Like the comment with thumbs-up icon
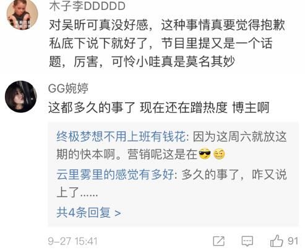Viewport: 305px width, 250px height. [x=277, y=241]
